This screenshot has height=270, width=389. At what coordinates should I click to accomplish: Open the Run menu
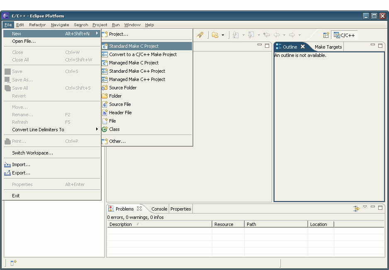(x=116, y=25)
